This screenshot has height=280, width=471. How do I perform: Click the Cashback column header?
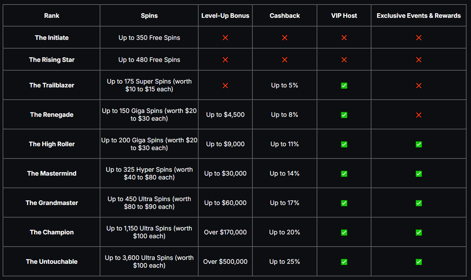tap(285, 15)
